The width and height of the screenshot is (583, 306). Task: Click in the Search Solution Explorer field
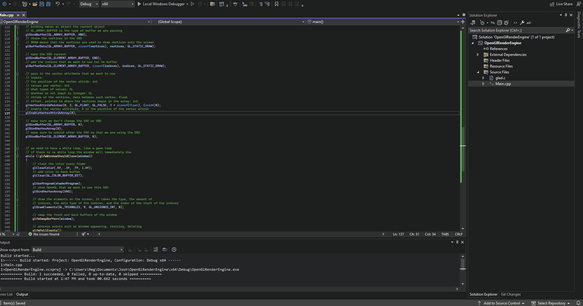[517, 31]
